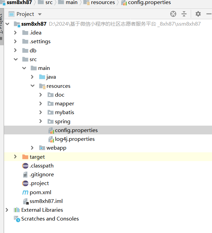The height and width of the screenshot is (233, 212).
Task: Select .gitignore file name
Action: click(x=42, y=175)
